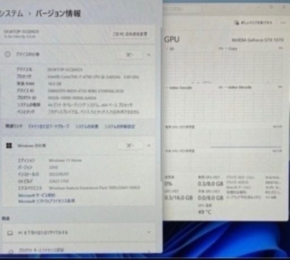Click the このPCの名前を変更 button
The height and width of the screenshot is (260, 290).
point(130,34)
